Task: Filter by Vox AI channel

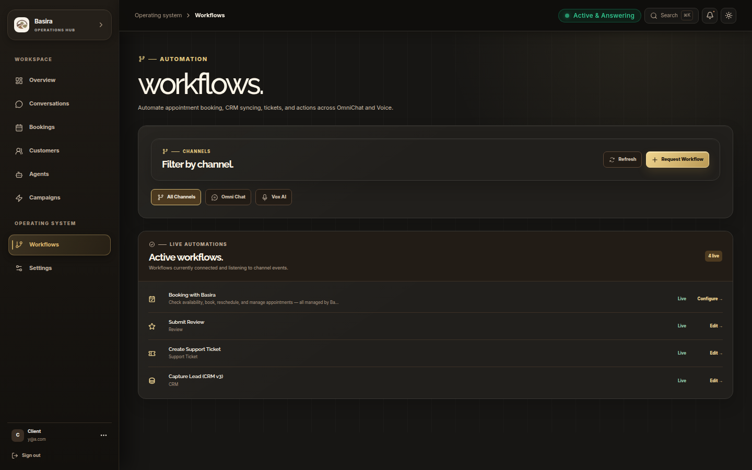Action: tap(274, 197)
